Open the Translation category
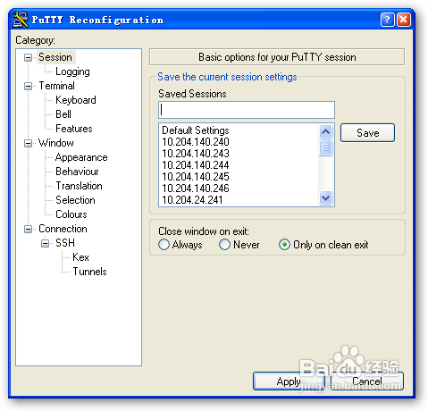Image resolution: width=428 pixels, height=411 pixels. click(x=79, y=186)
